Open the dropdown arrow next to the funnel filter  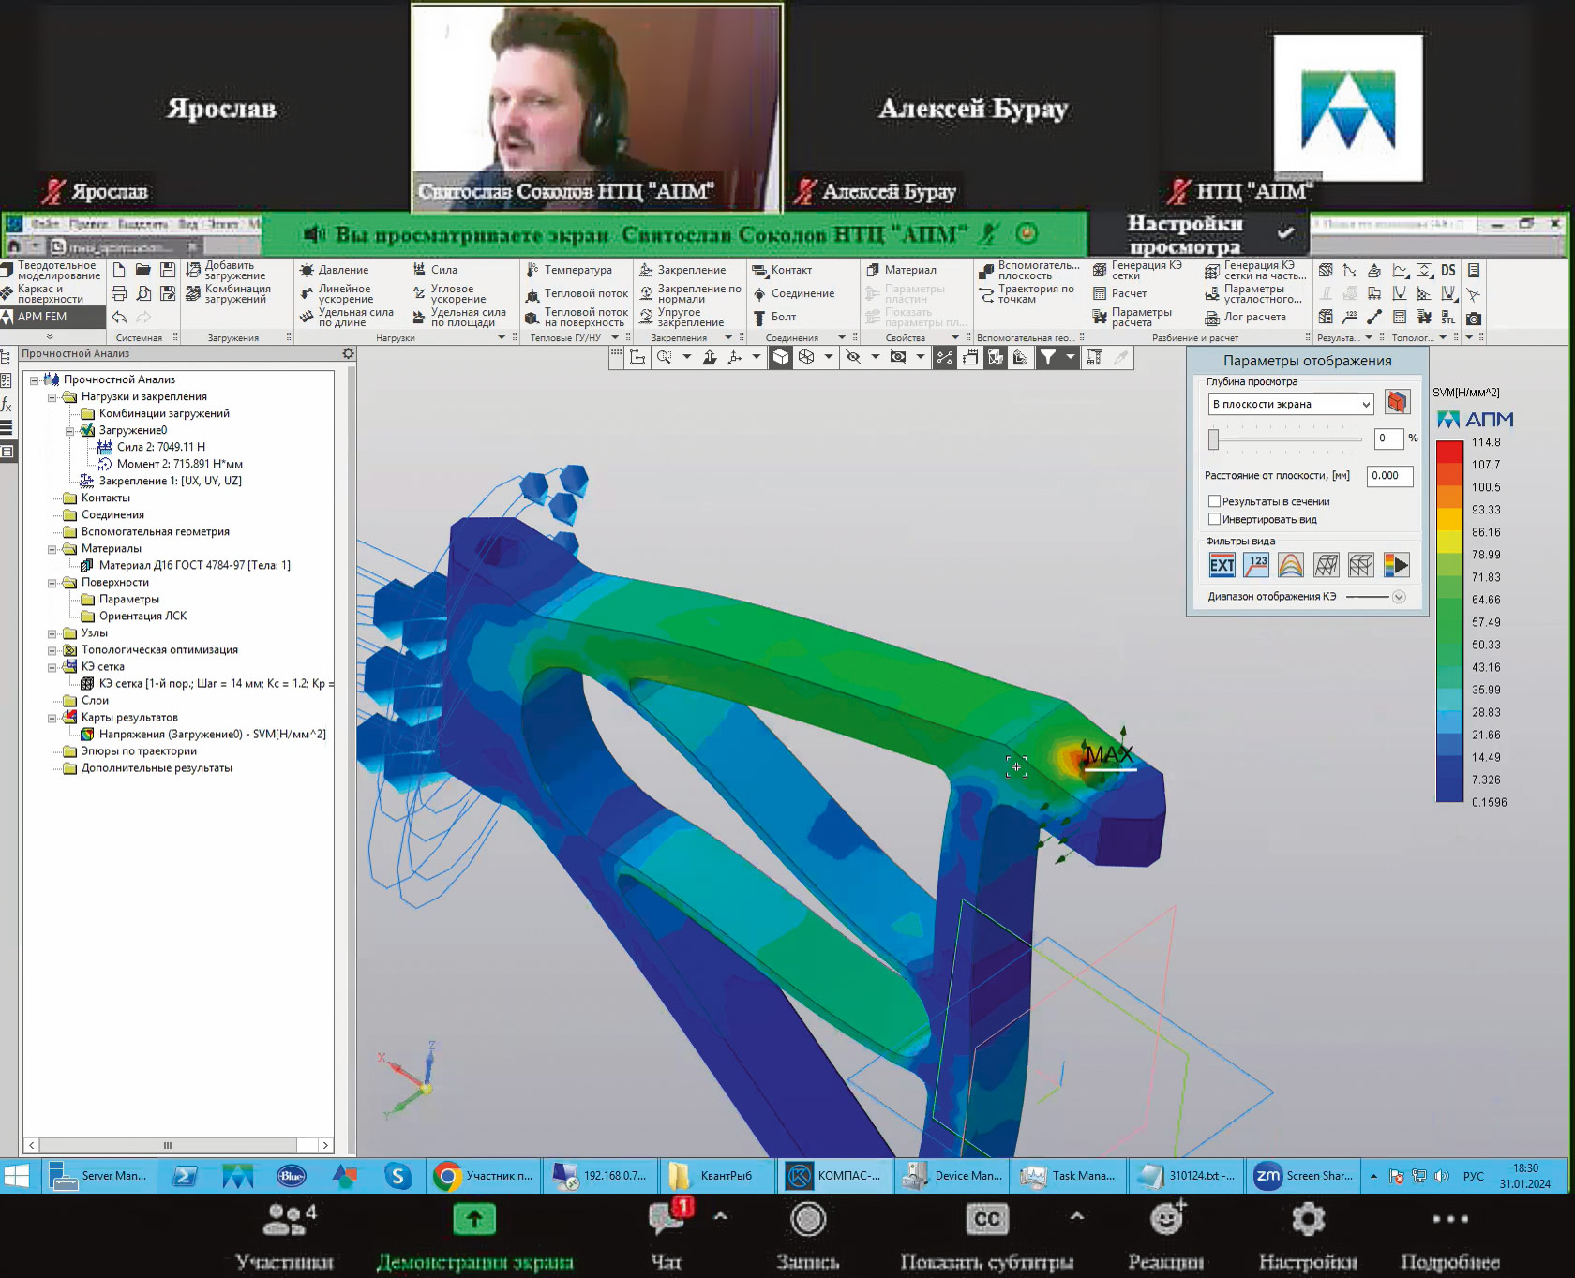click(1070, 357)
